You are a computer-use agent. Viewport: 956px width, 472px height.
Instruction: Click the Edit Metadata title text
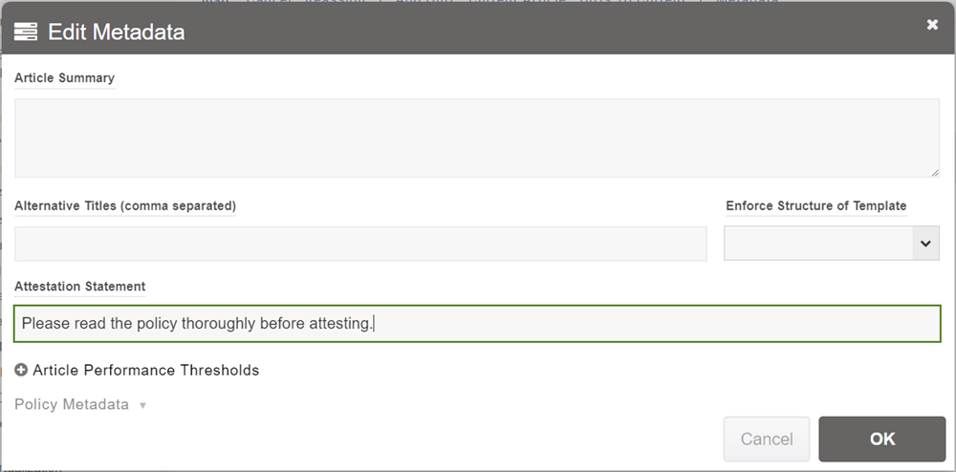tap(116, 32)
